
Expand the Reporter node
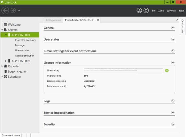coord(2,66)
